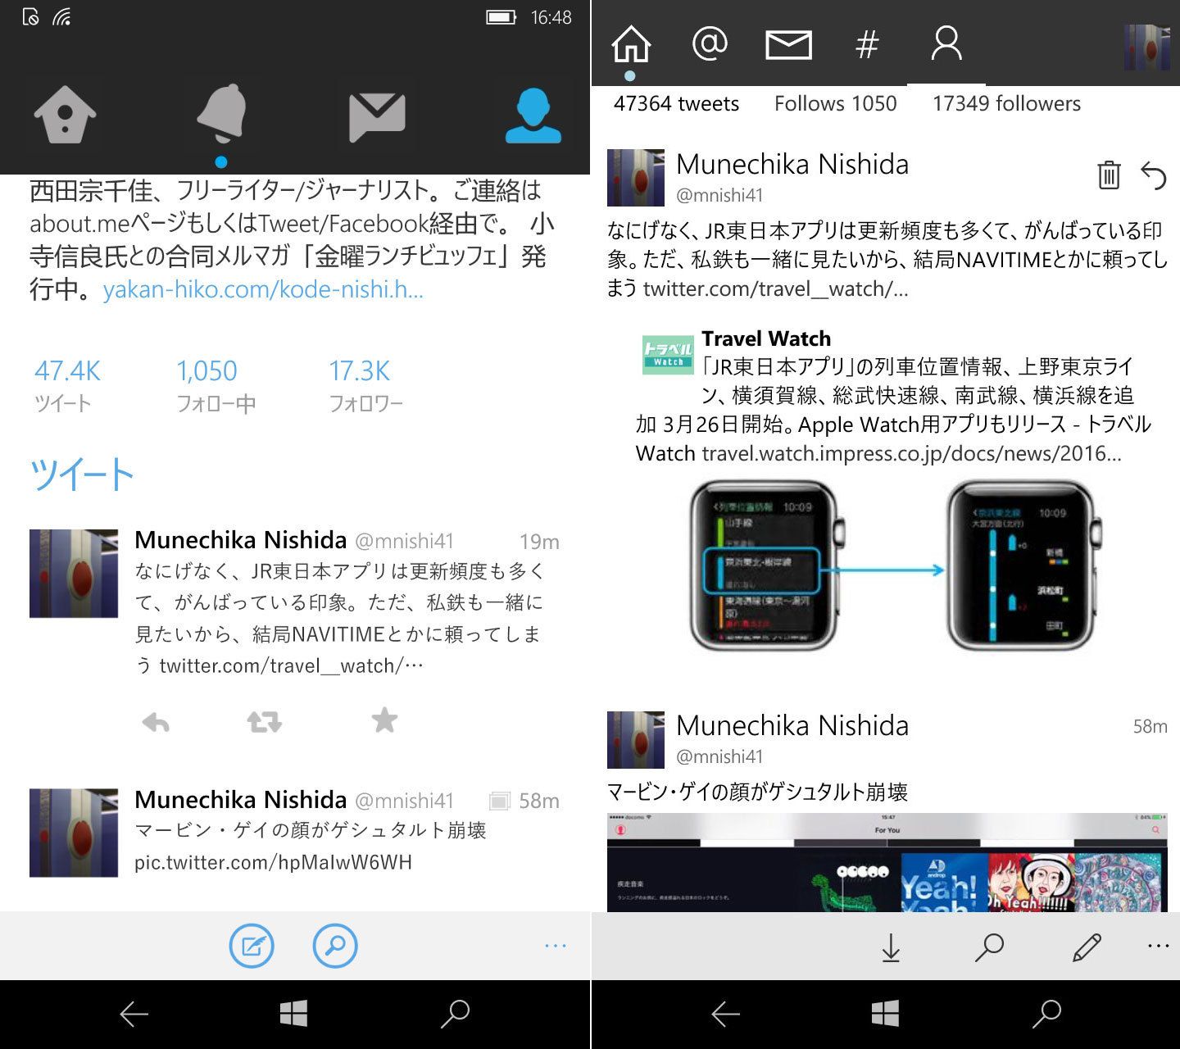1180x1049 pixels.
Task: Tap the download arrow in bottom bar
Action: [x=891, y=947]
